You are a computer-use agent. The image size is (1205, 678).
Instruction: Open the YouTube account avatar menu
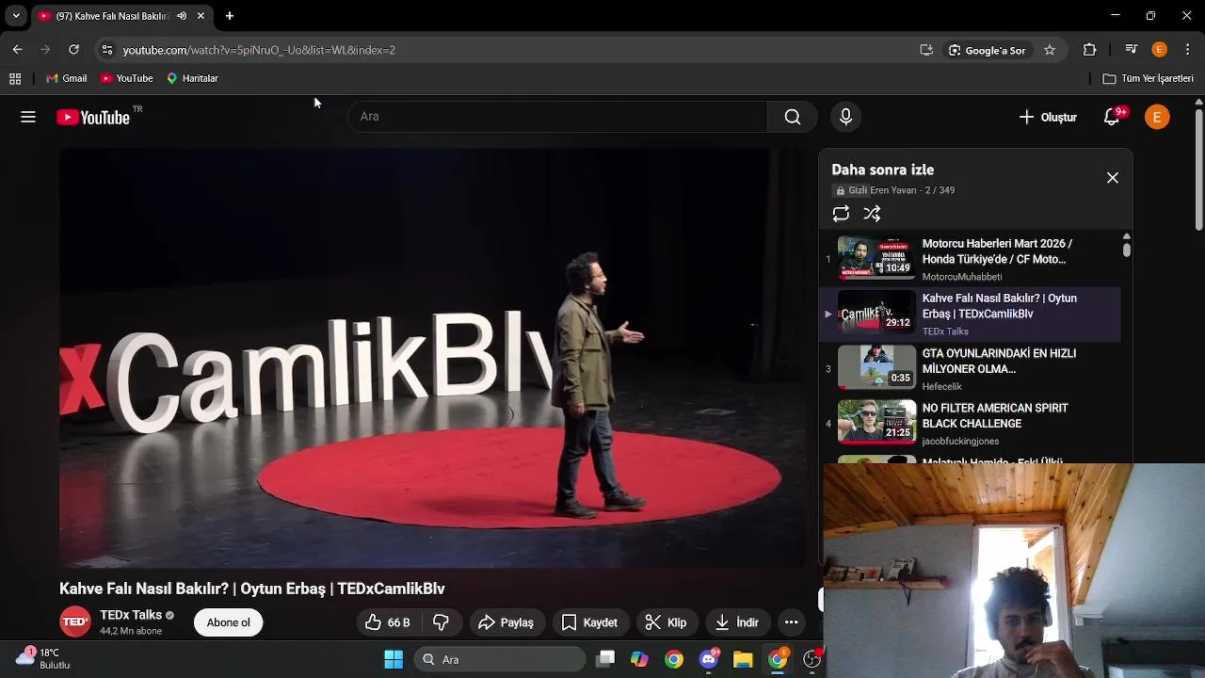1157,117
